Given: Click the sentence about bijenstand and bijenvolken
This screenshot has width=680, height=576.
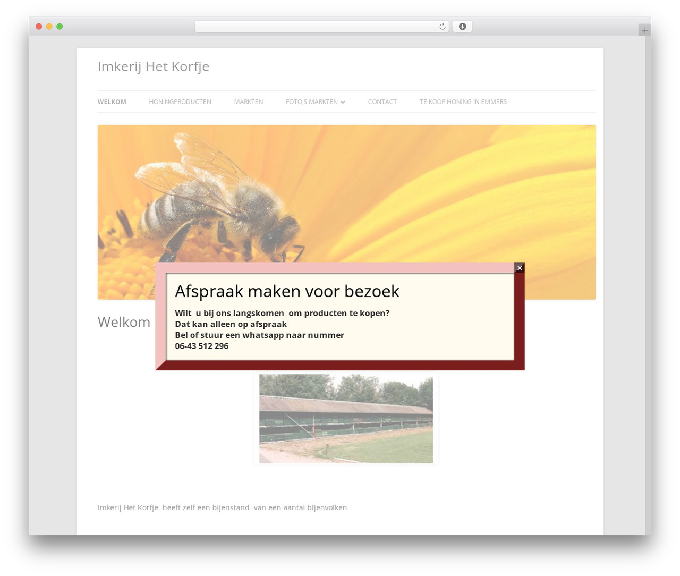Looking at the screenshot, I should [x=222, y=507].
